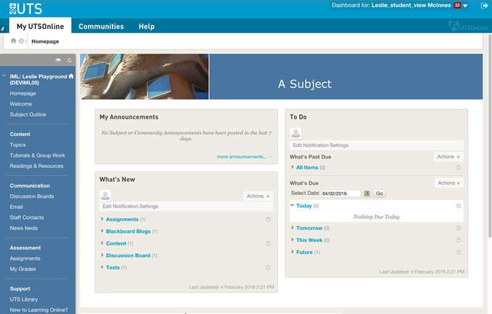Click the home icon in the breadcrumb bar

14,41
